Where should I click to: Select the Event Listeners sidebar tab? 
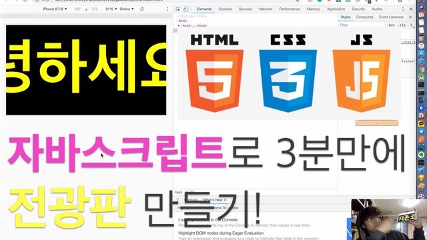click(x=391, y=17)
